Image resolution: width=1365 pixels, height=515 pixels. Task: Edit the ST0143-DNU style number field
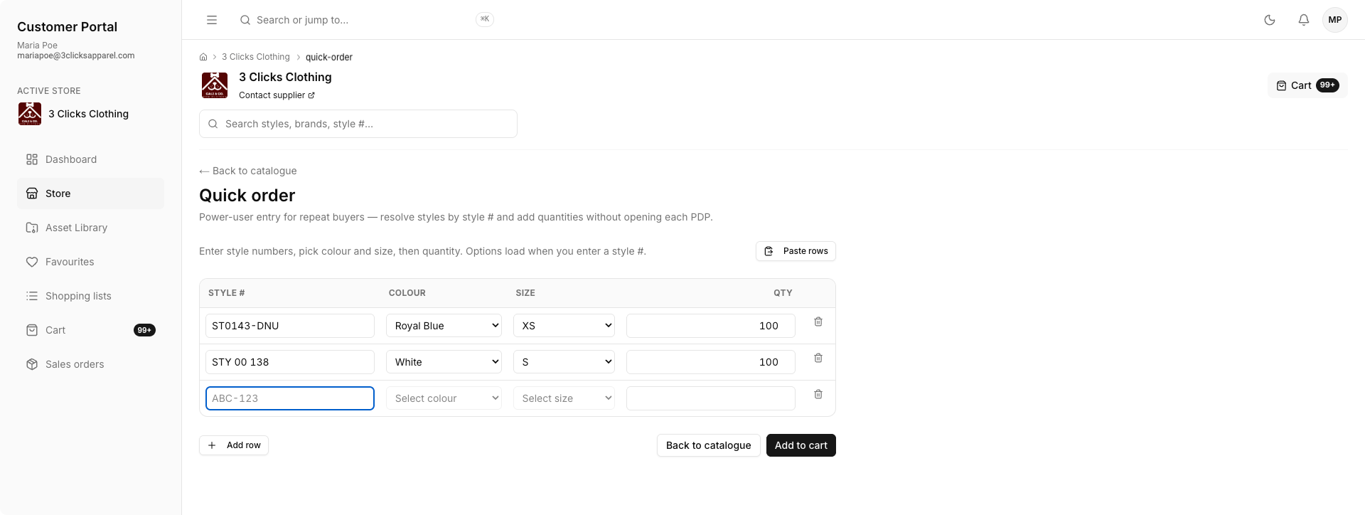pos(290,326)
